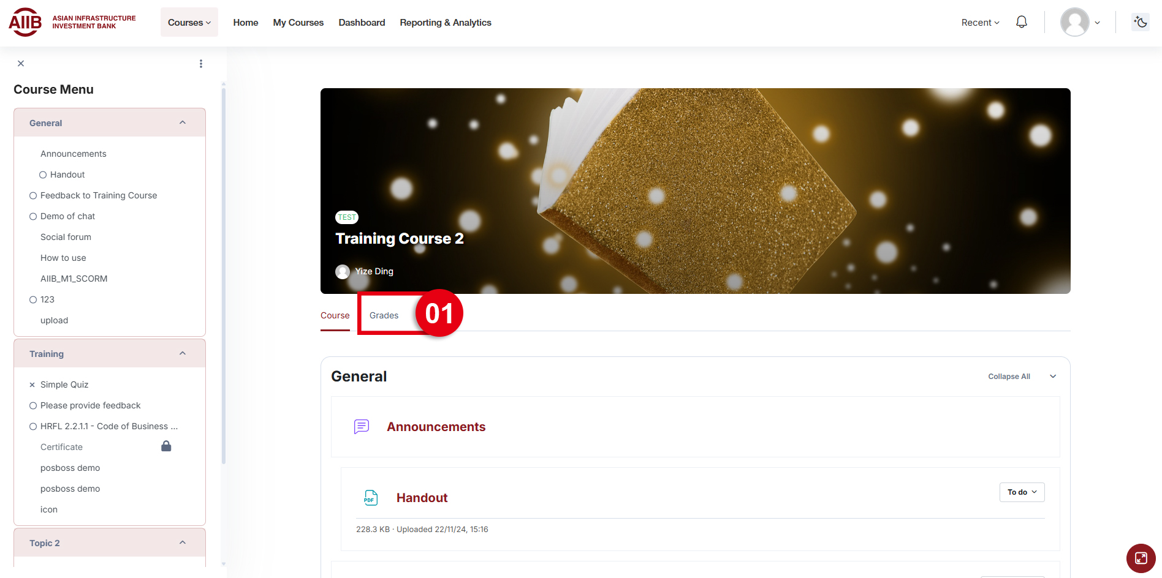
Task: Toggle HRFL 2.2.1.1 completion circle
Action: (x=33, y=427)
